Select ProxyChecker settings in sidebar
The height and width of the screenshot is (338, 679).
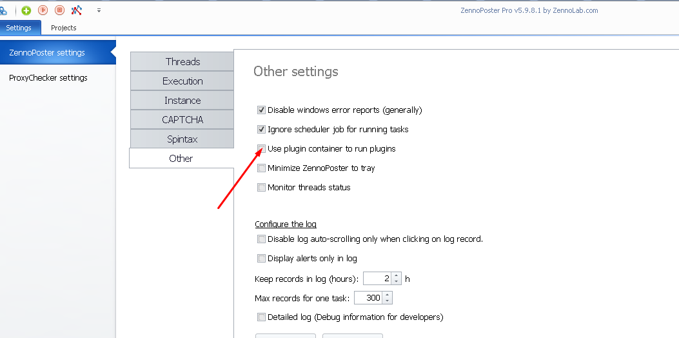pos(58,77)
